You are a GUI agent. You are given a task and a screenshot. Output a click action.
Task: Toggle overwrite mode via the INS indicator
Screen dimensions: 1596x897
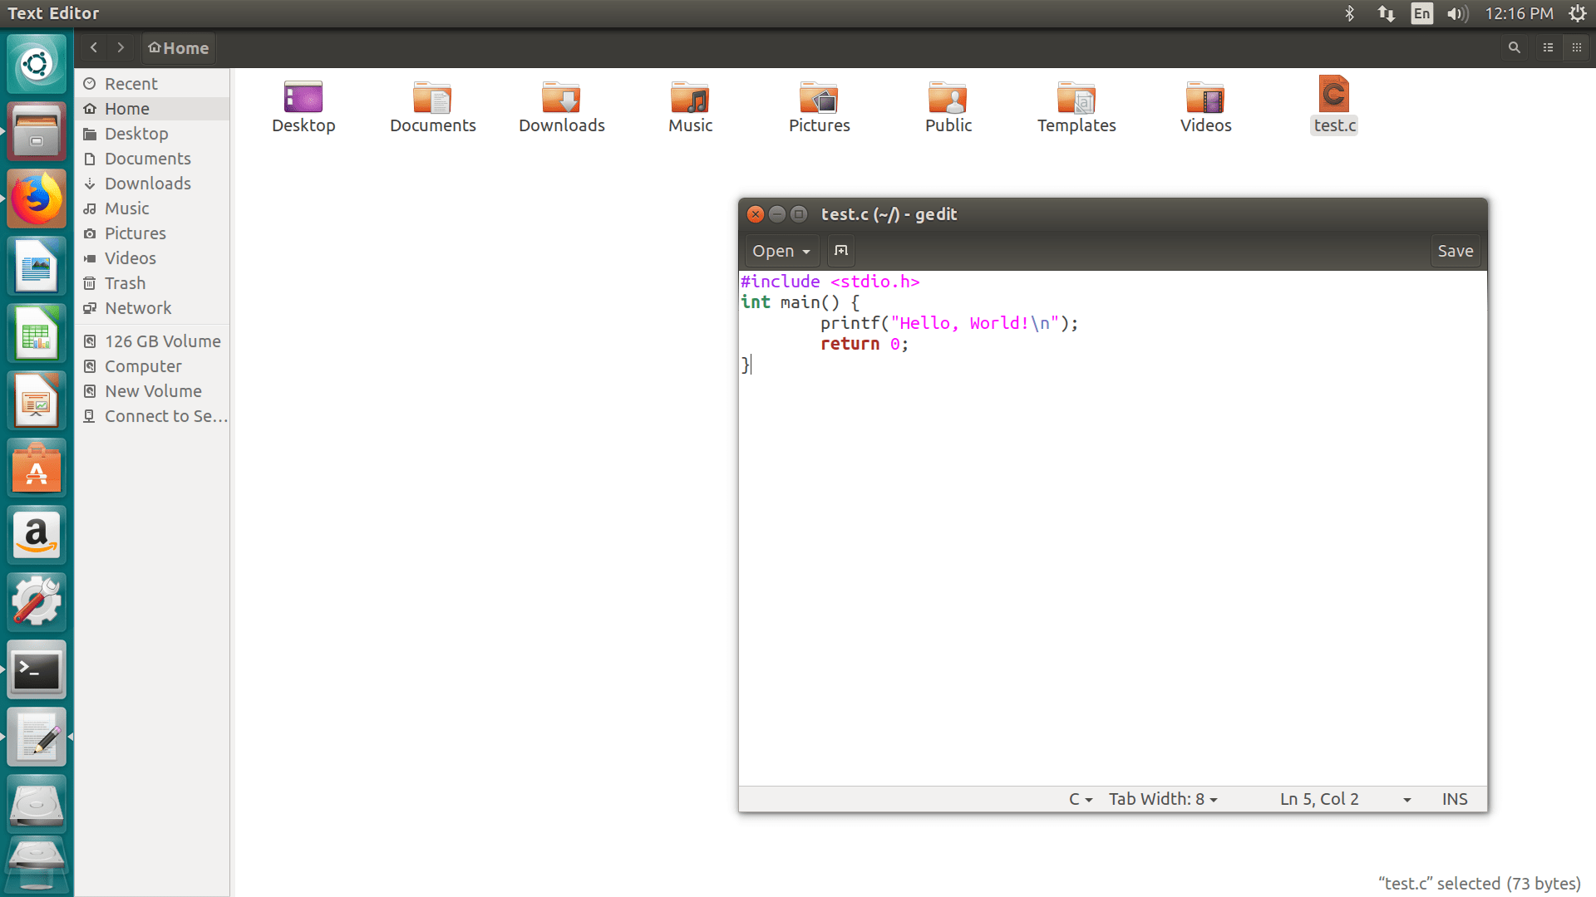[1454, 798]
